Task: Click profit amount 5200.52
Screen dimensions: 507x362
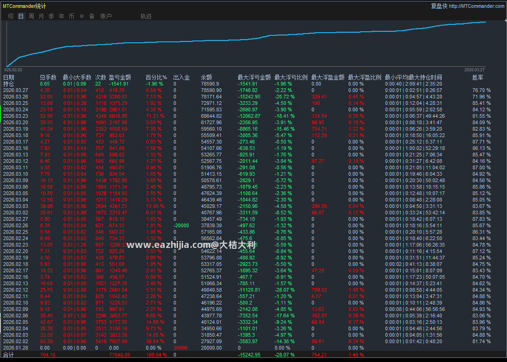Action: tap(118, 97)
